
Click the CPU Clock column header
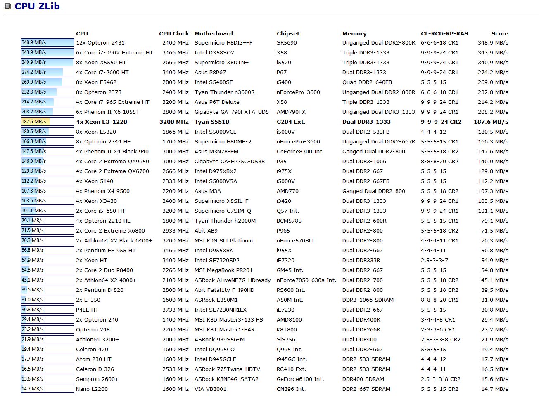point(174,33)
